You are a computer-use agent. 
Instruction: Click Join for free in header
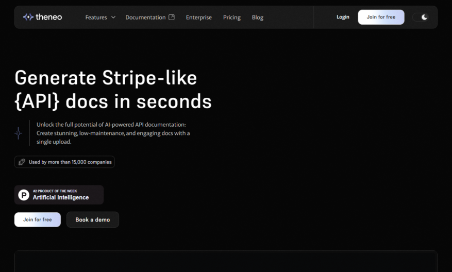coord(381,17)
